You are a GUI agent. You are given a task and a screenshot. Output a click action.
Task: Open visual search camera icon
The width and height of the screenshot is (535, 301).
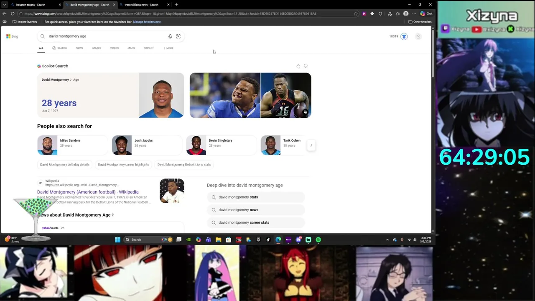pos(178,36)
